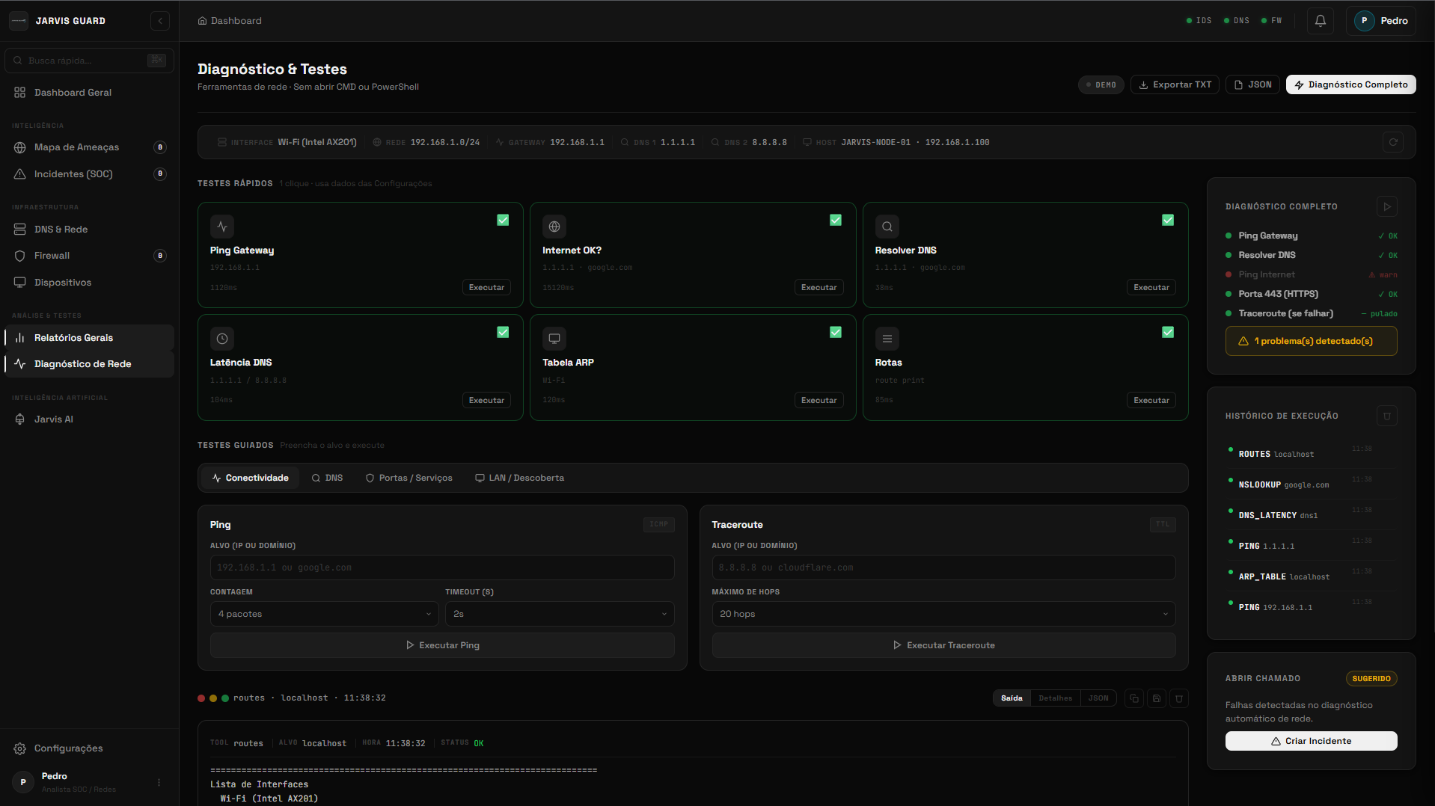Image resolution: width=1435 pixels, height=806 pixels.
Task: Switch to LAN / Descoberta tab
Action: [x=519, y=478]
